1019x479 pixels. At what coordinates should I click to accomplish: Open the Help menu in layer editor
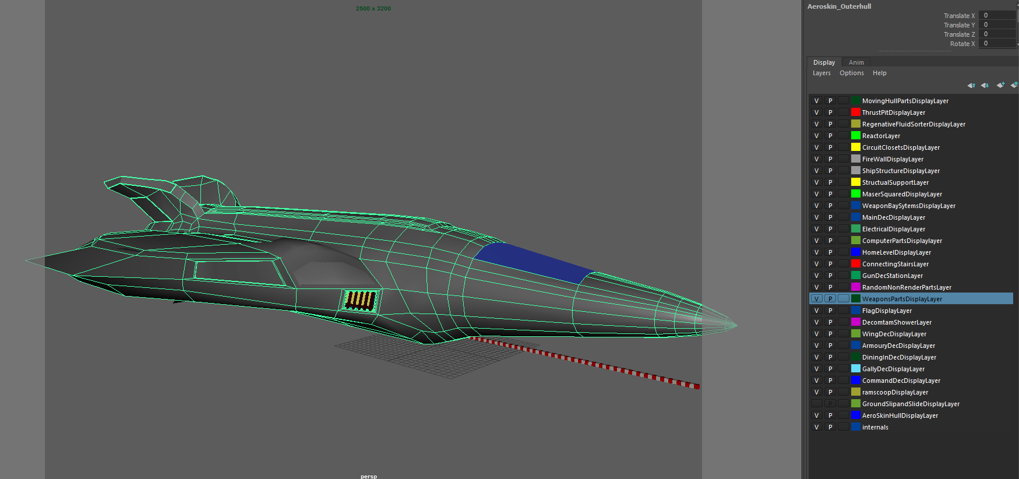pyautogui.click(x=879, y=73)
